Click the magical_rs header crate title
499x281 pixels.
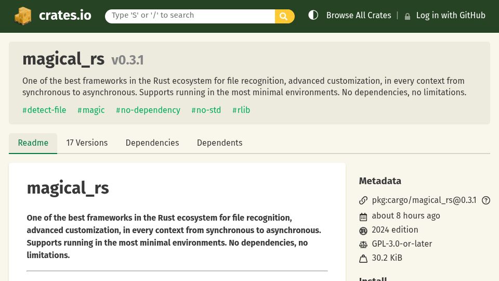pos(63,59)
